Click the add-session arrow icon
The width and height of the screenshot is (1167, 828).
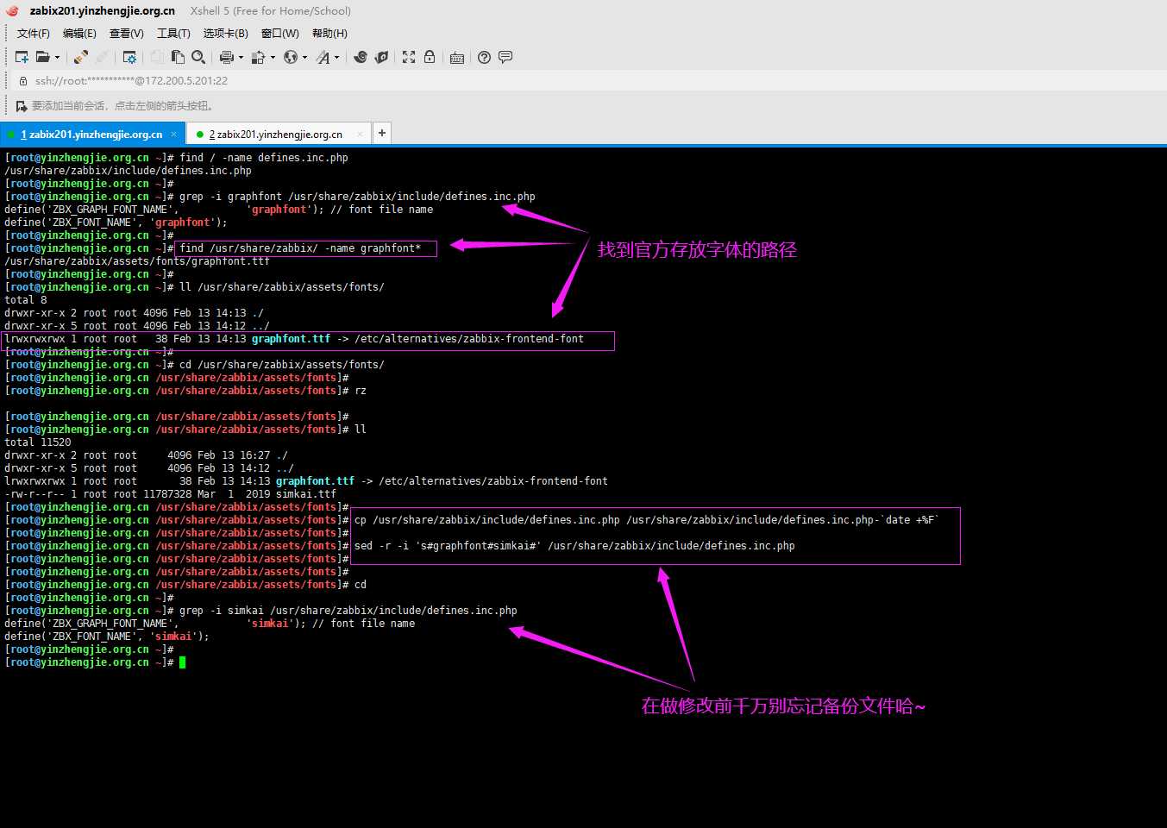[x=22, y=106]
